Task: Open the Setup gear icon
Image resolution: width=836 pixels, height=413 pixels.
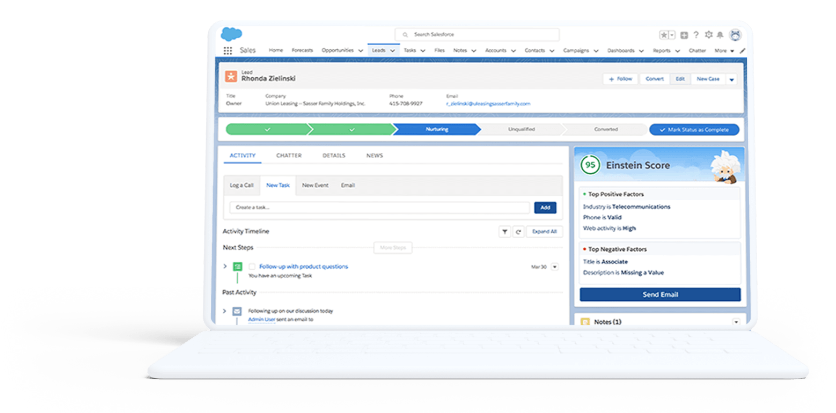Action: point(708,35)
